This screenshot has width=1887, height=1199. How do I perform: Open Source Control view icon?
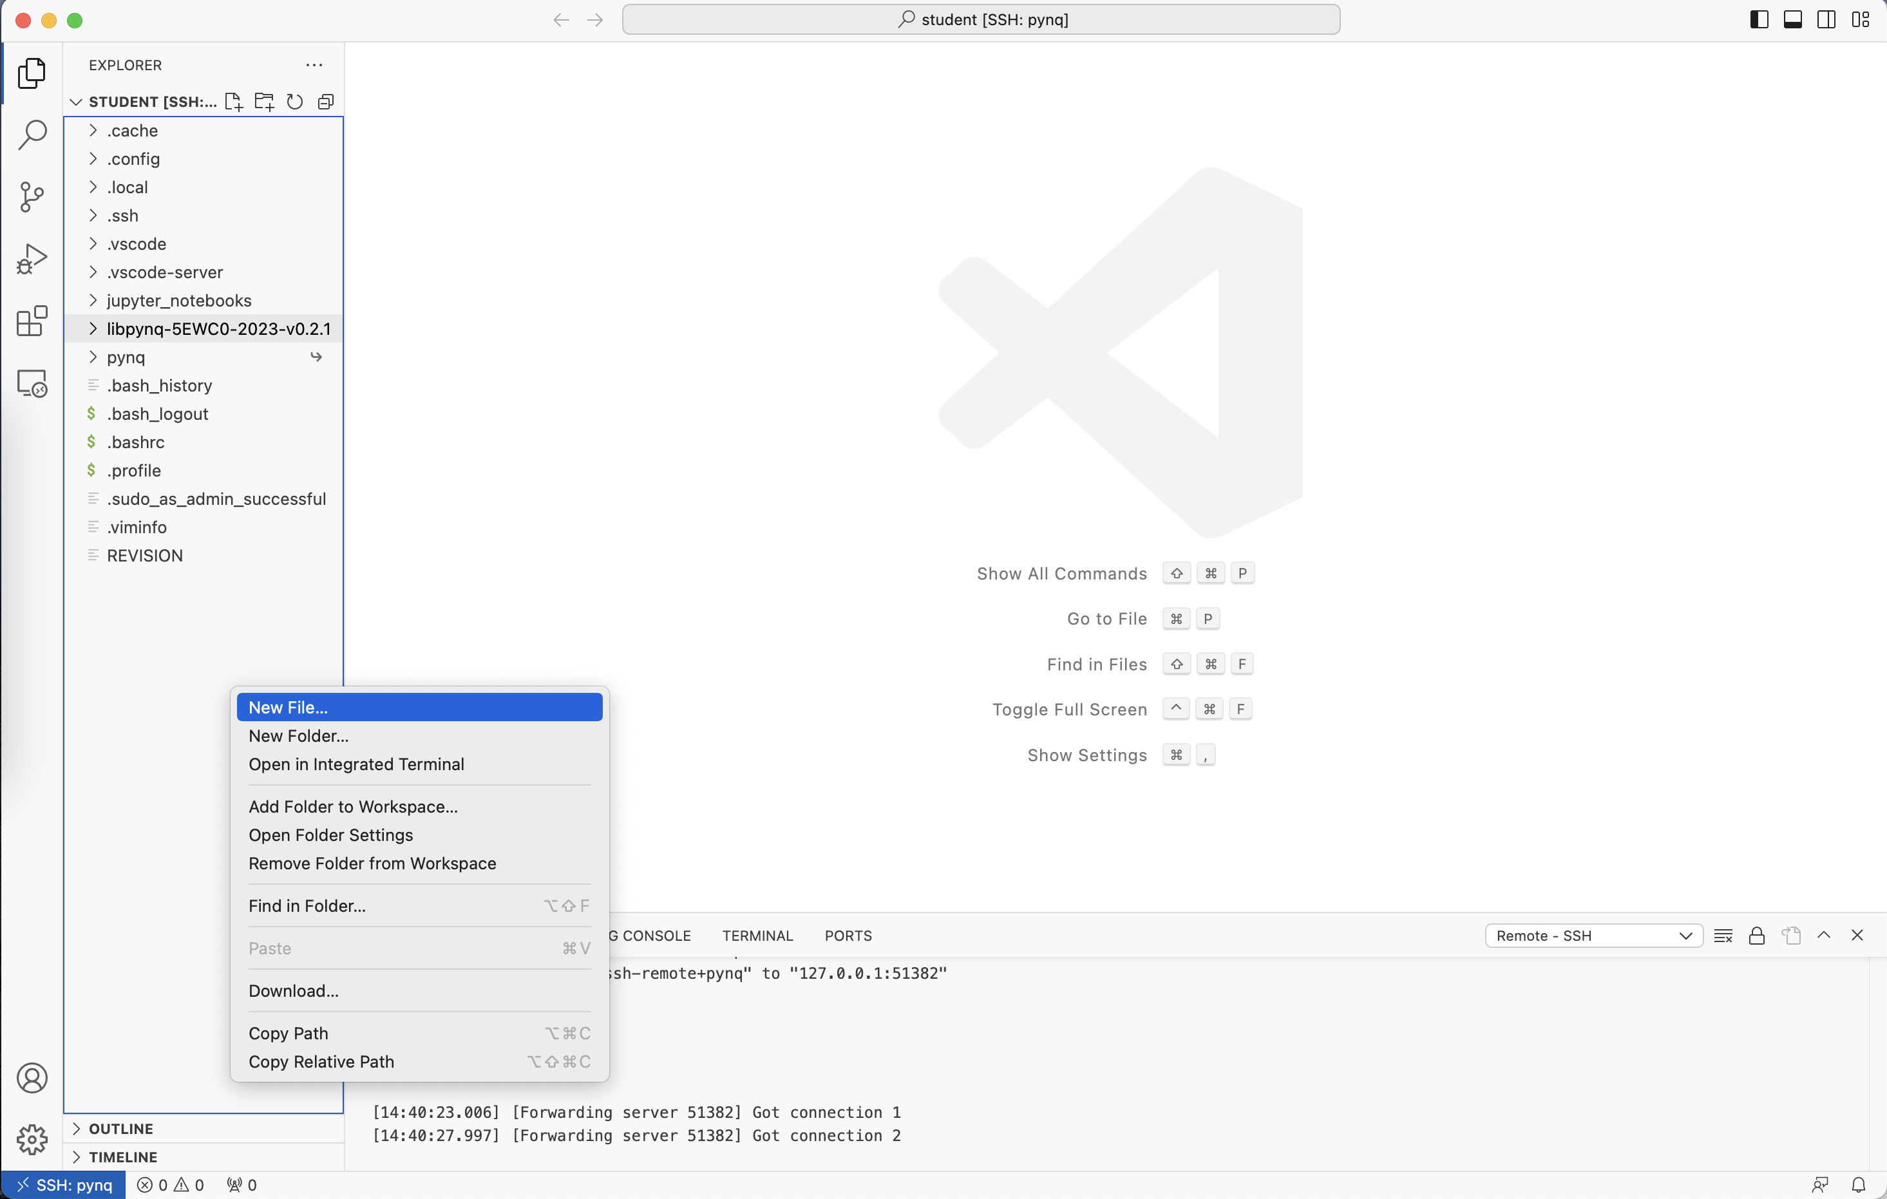(32, 196)
